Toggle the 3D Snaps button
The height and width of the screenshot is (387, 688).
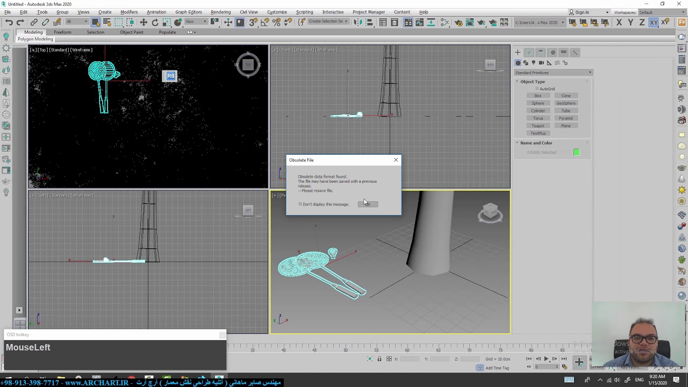[253, 22]
